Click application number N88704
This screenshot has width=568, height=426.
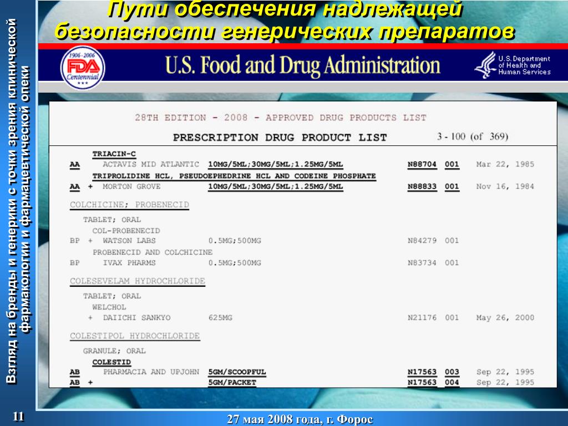tap(422, 164)
